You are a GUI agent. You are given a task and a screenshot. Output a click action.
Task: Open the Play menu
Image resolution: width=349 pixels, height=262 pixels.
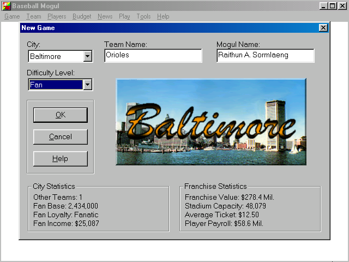point(124,16)
